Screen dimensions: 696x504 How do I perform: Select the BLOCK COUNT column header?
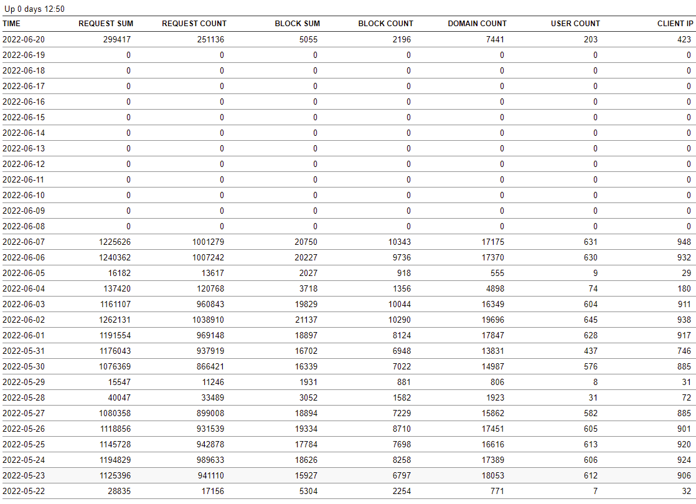tap(385, 24)
